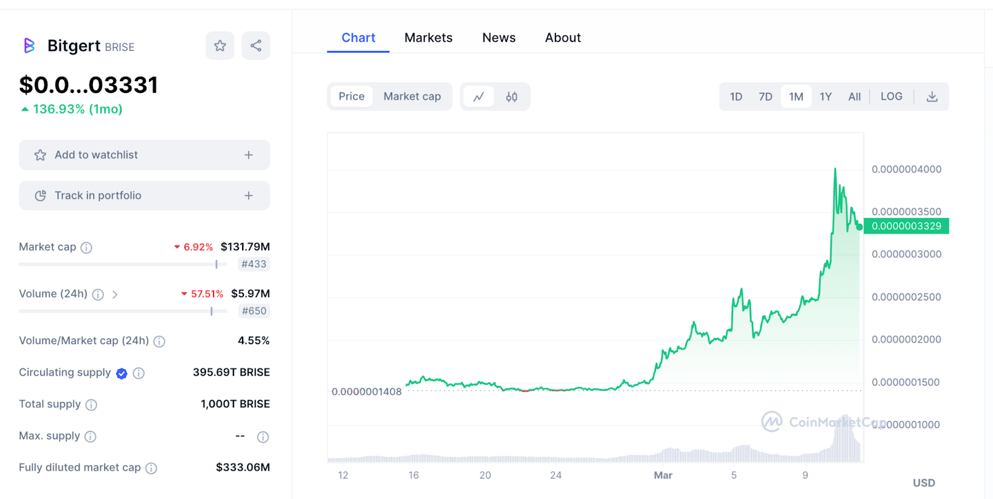Select the 1Y time range

coord(825,97)
